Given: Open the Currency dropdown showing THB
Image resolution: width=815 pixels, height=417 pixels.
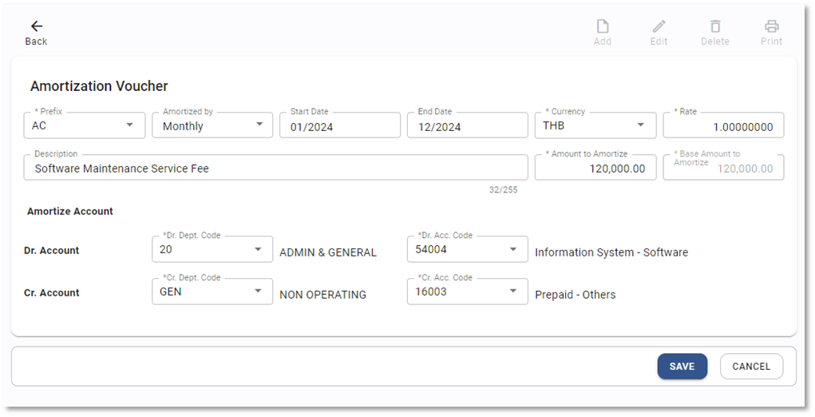Looking at the screenshot, I should click(x=641, y=125).
